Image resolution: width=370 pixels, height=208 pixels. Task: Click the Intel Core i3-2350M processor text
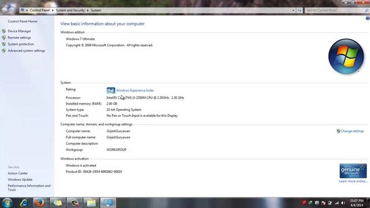pyautogui.click(x=145, y=98)
